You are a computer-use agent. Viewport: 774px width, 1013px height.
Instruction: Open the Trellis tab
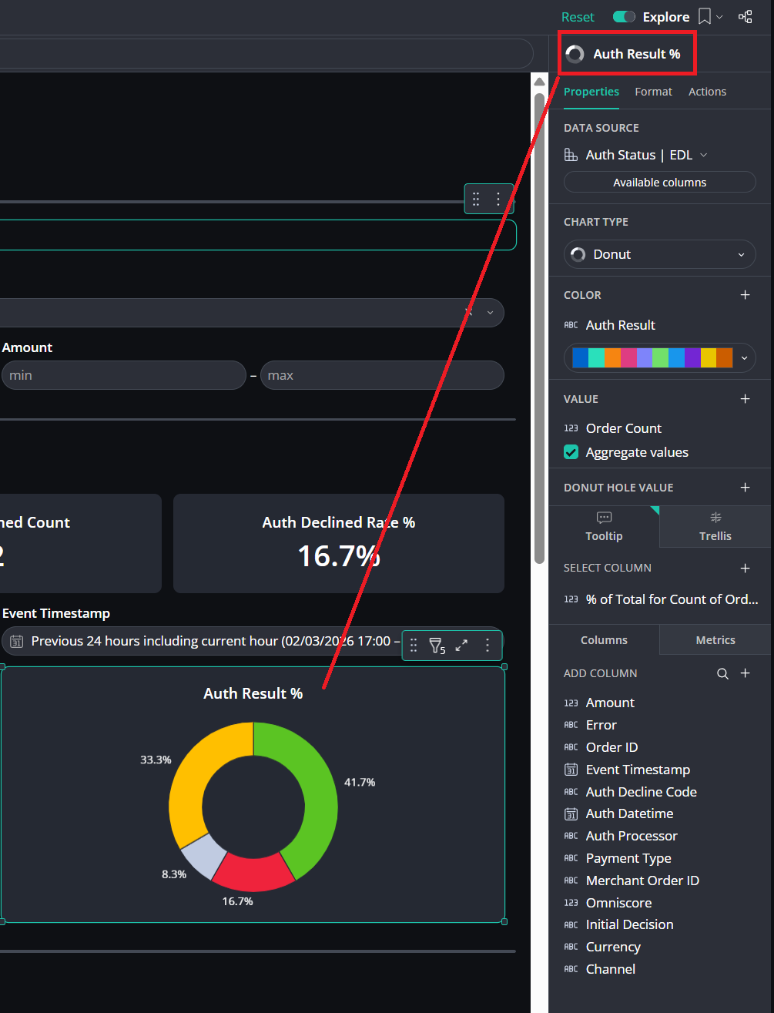[715, 527]
